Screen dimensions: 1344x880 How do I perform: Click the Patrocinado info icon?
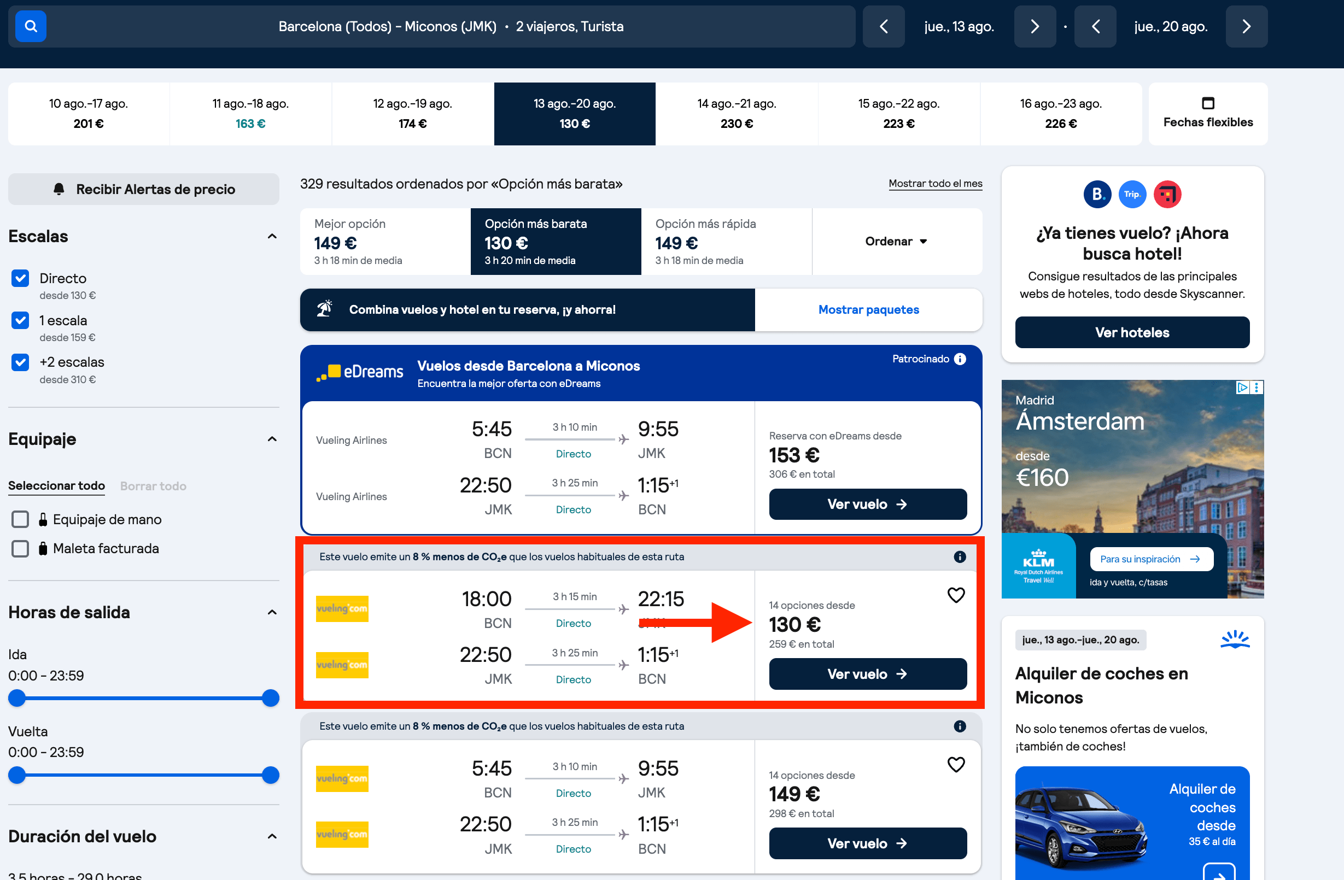point(960,359)
